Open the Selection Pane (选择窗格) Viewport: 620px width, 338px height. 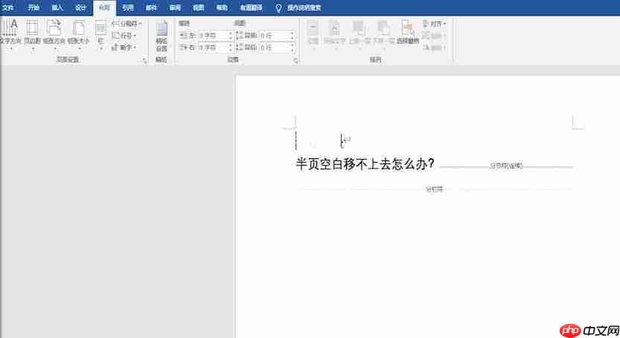click(408, 33)
